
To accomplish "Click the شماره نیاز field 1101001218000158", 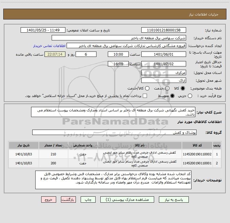I will 164,30.
